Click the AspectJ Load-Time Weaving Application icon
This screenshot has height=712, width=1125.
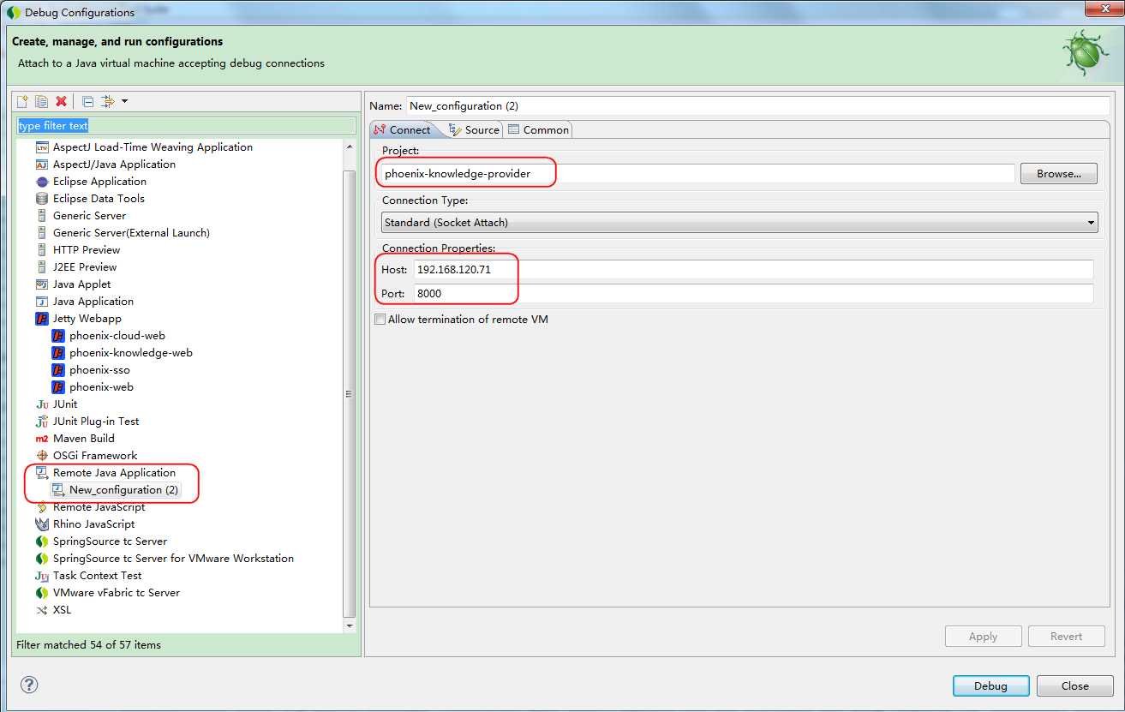coord(42,147)
